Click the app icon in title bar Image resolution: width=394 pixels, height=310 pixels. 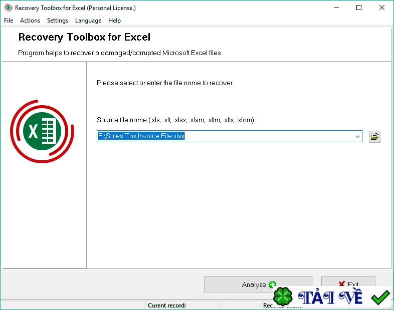tap(9, 8)
